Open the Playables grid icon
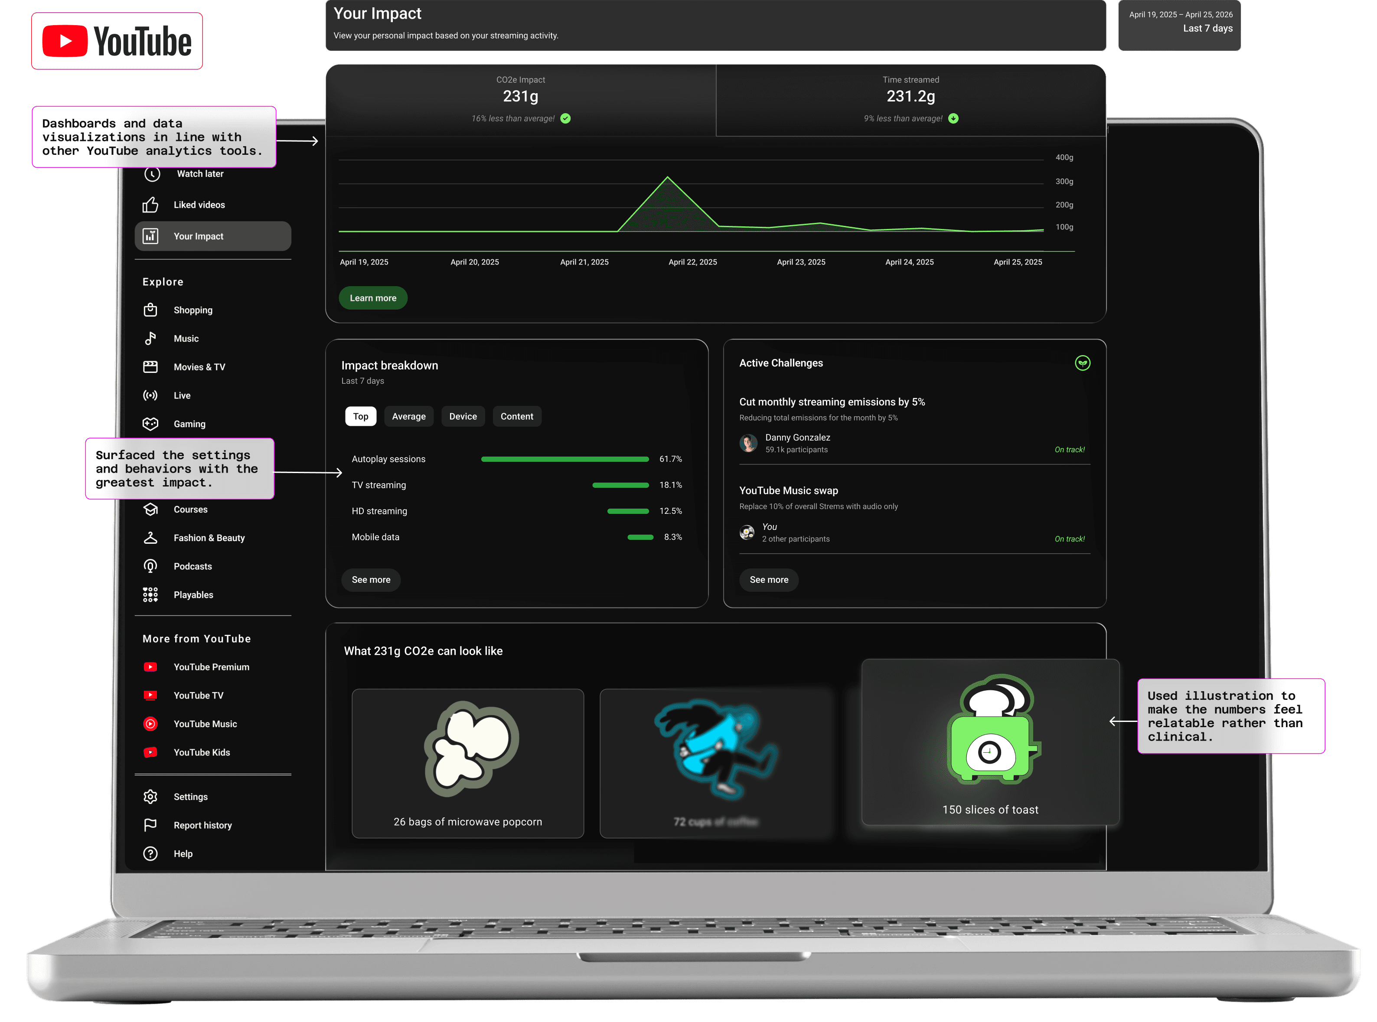This screenshot has width=1377, height=1022. pos(150,594)
